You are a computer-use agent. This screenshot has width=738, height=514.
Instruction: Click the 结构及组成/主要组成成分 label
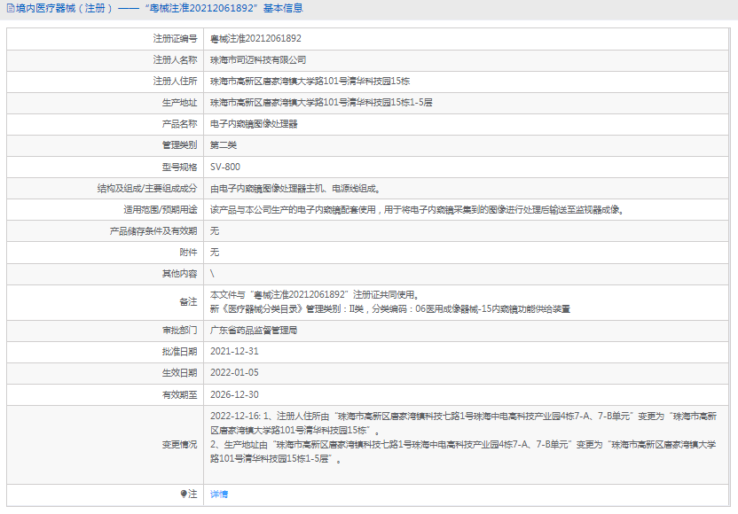147,189
